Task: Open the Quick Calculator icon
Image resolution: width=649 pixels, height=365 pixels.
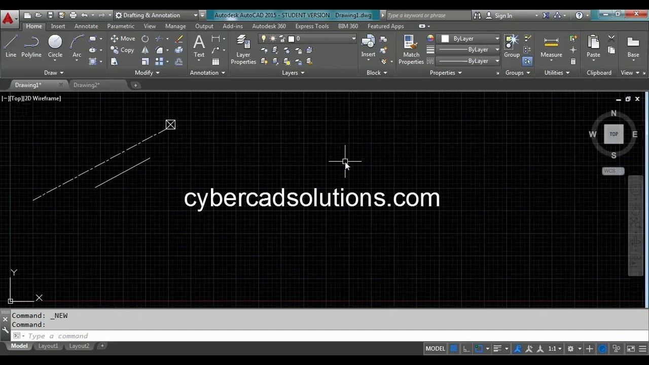Action: [573, 61]
